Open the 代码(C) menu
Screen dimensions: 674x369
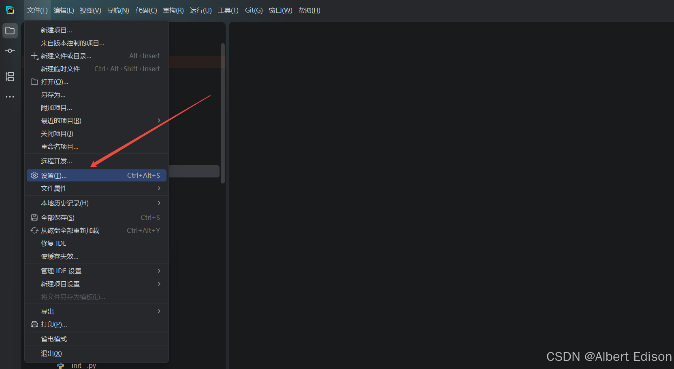[x=146, y=10]
